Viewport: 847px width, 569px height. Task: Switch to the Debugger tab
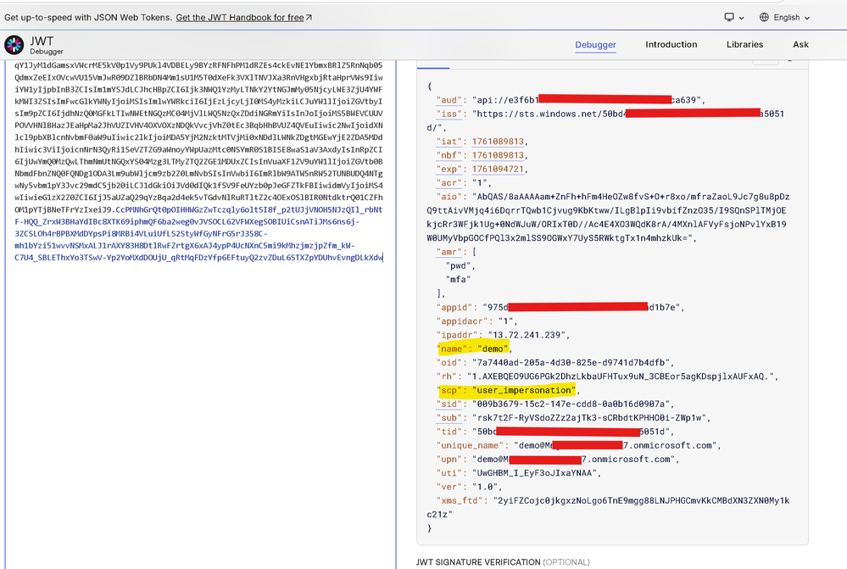595,44
